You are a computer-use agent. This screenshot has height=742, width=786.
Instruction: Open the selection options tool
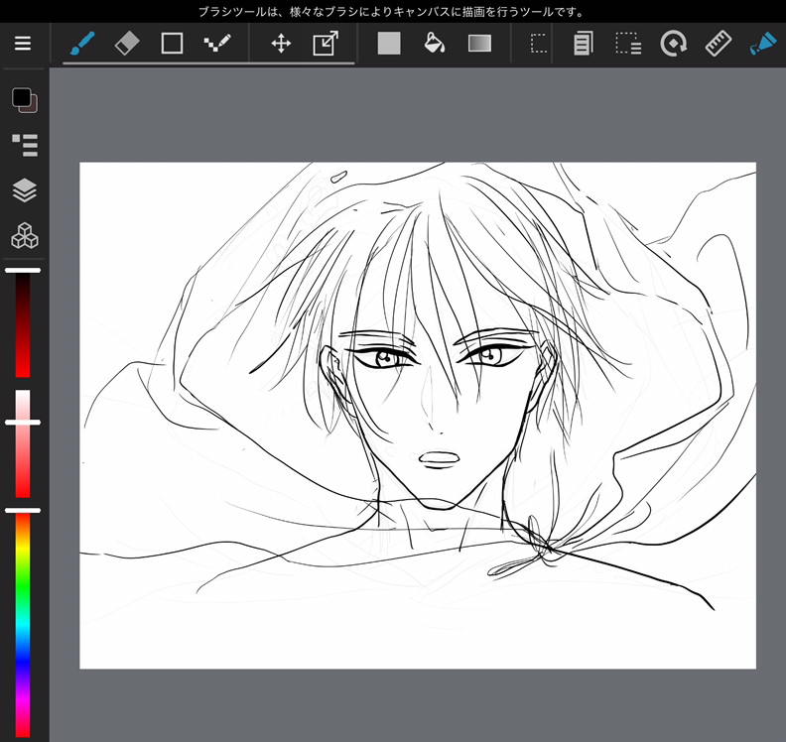click(628, 44)
